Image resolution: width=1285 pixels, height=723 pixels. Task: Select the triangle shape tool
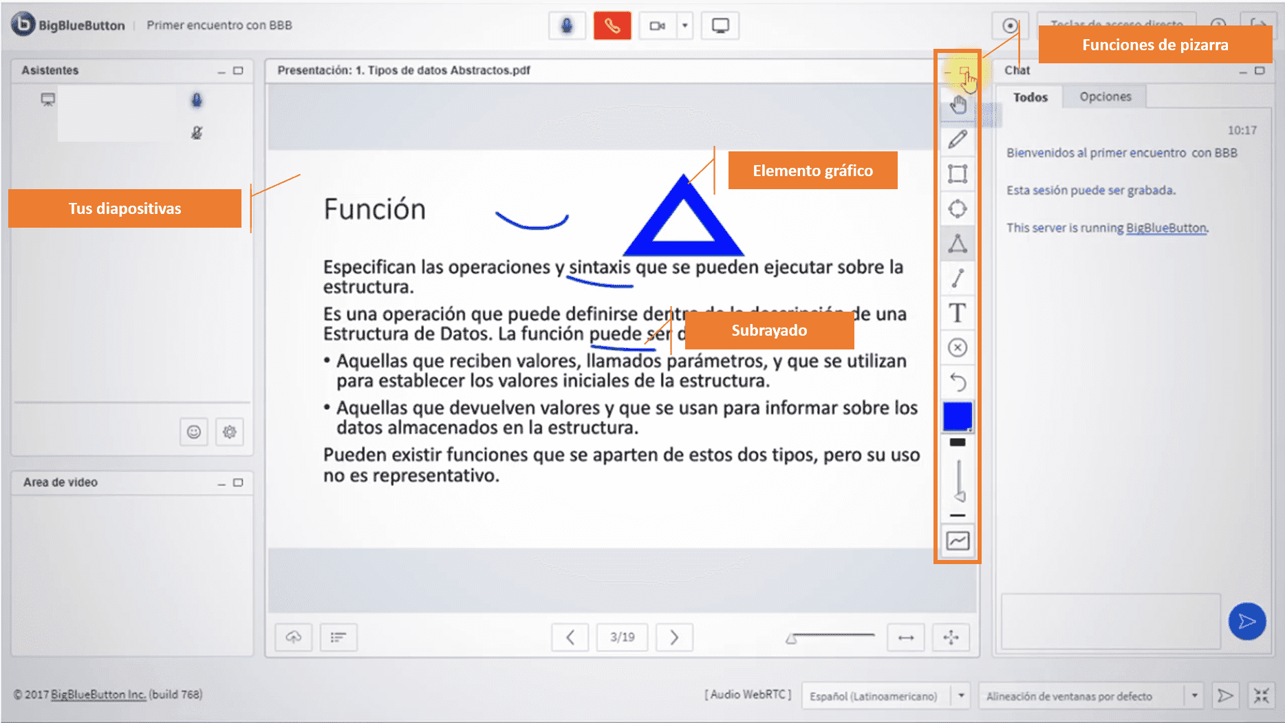[x=958, y=244]
